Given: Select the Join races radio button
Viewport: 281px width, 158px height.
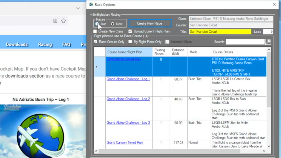Looking at the screenshot, I should [x=97, y=24].
